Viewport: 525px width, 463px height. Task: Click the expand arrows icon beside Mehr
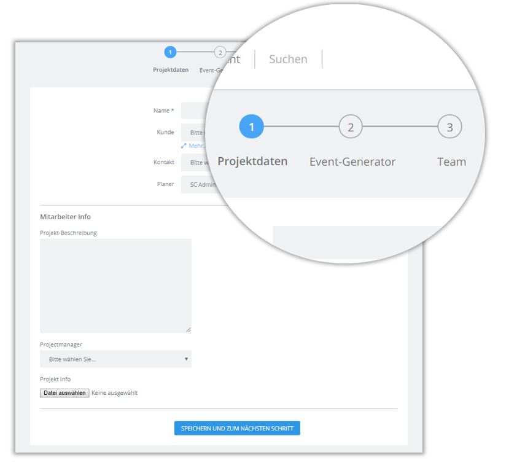click(184, 146)
